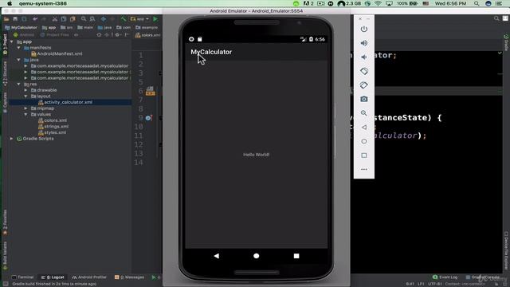Viewport: 510px width, 287px height.
Task: Click the MyCalculator title in emulator app bar
Action: tap(211, 52)
